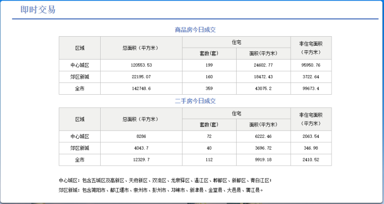Select the non-residential area value 95950.76
384x204 pixels.
[311, 65]
